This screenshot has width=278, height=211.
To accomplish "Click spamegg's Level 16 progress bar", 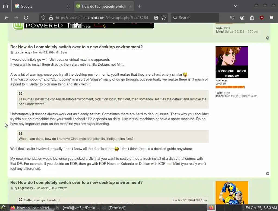I will pyautogui.click(x=230, y=87).
